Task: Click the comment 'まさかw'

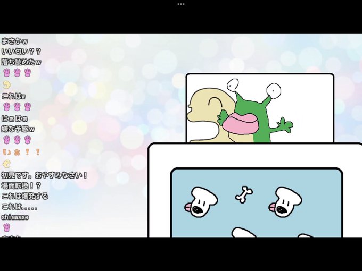Action: click(14, 41)
